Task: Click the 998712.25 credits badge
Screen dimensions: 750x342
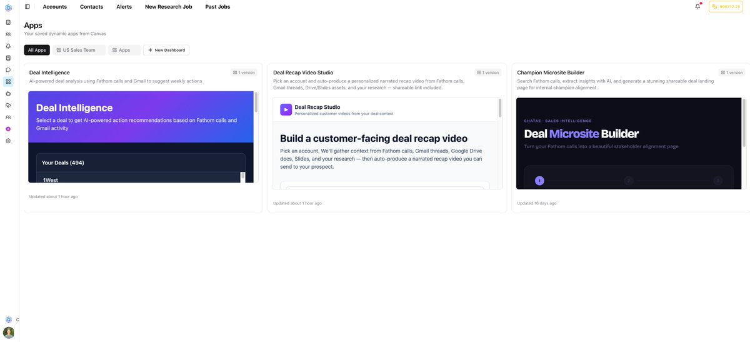Action: click(x=726, y=6)
